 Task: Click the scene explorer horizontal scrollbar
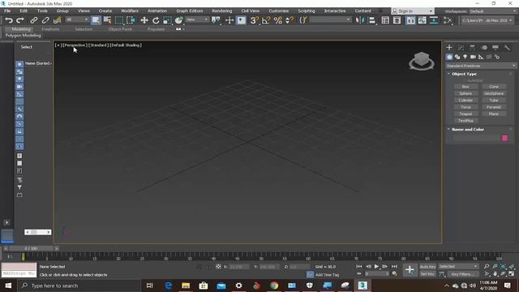38,232
